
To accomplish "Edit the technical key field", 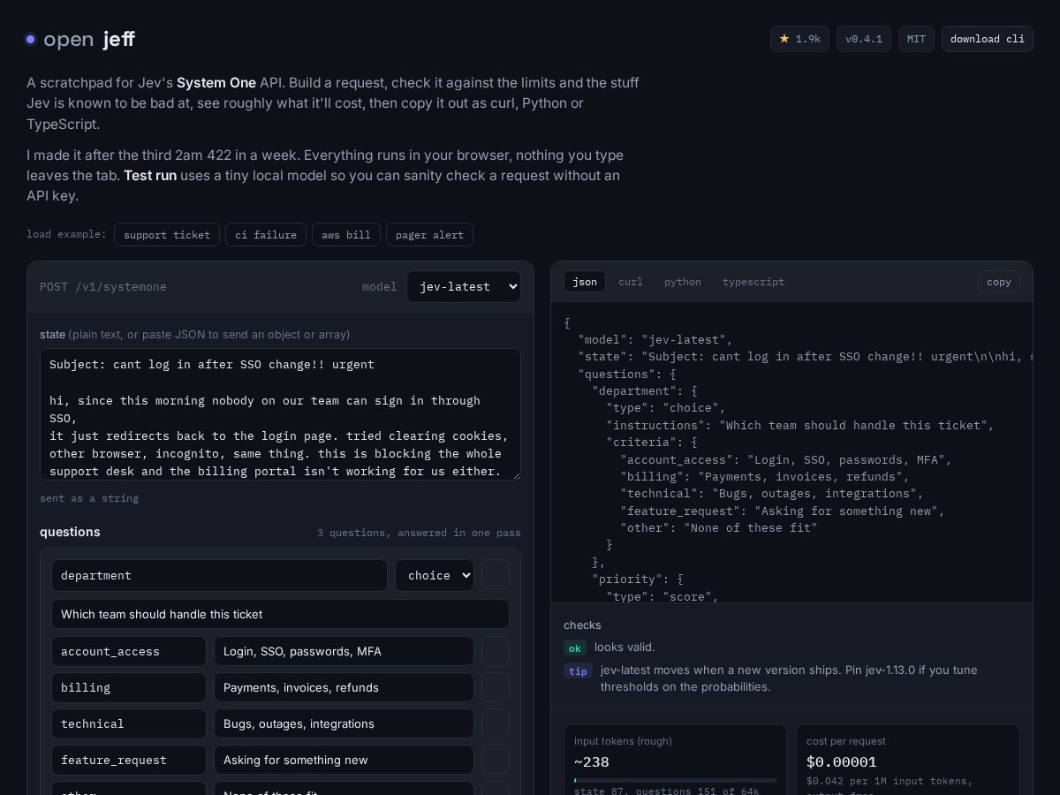I will click(129, 723).
